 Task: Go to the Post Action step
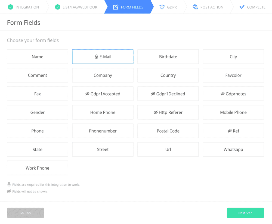point(208,7)
